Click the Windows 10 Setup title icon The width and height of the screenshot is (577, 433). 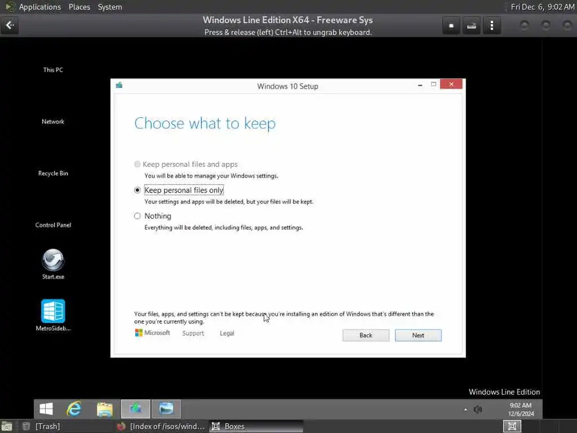[119, 86]
